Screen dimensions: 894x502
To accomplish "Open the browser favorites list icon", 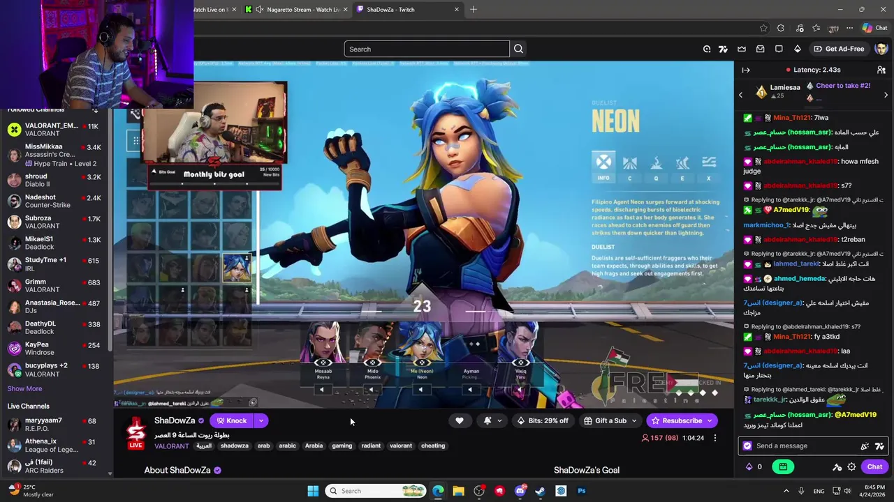I will pos(816,28).
